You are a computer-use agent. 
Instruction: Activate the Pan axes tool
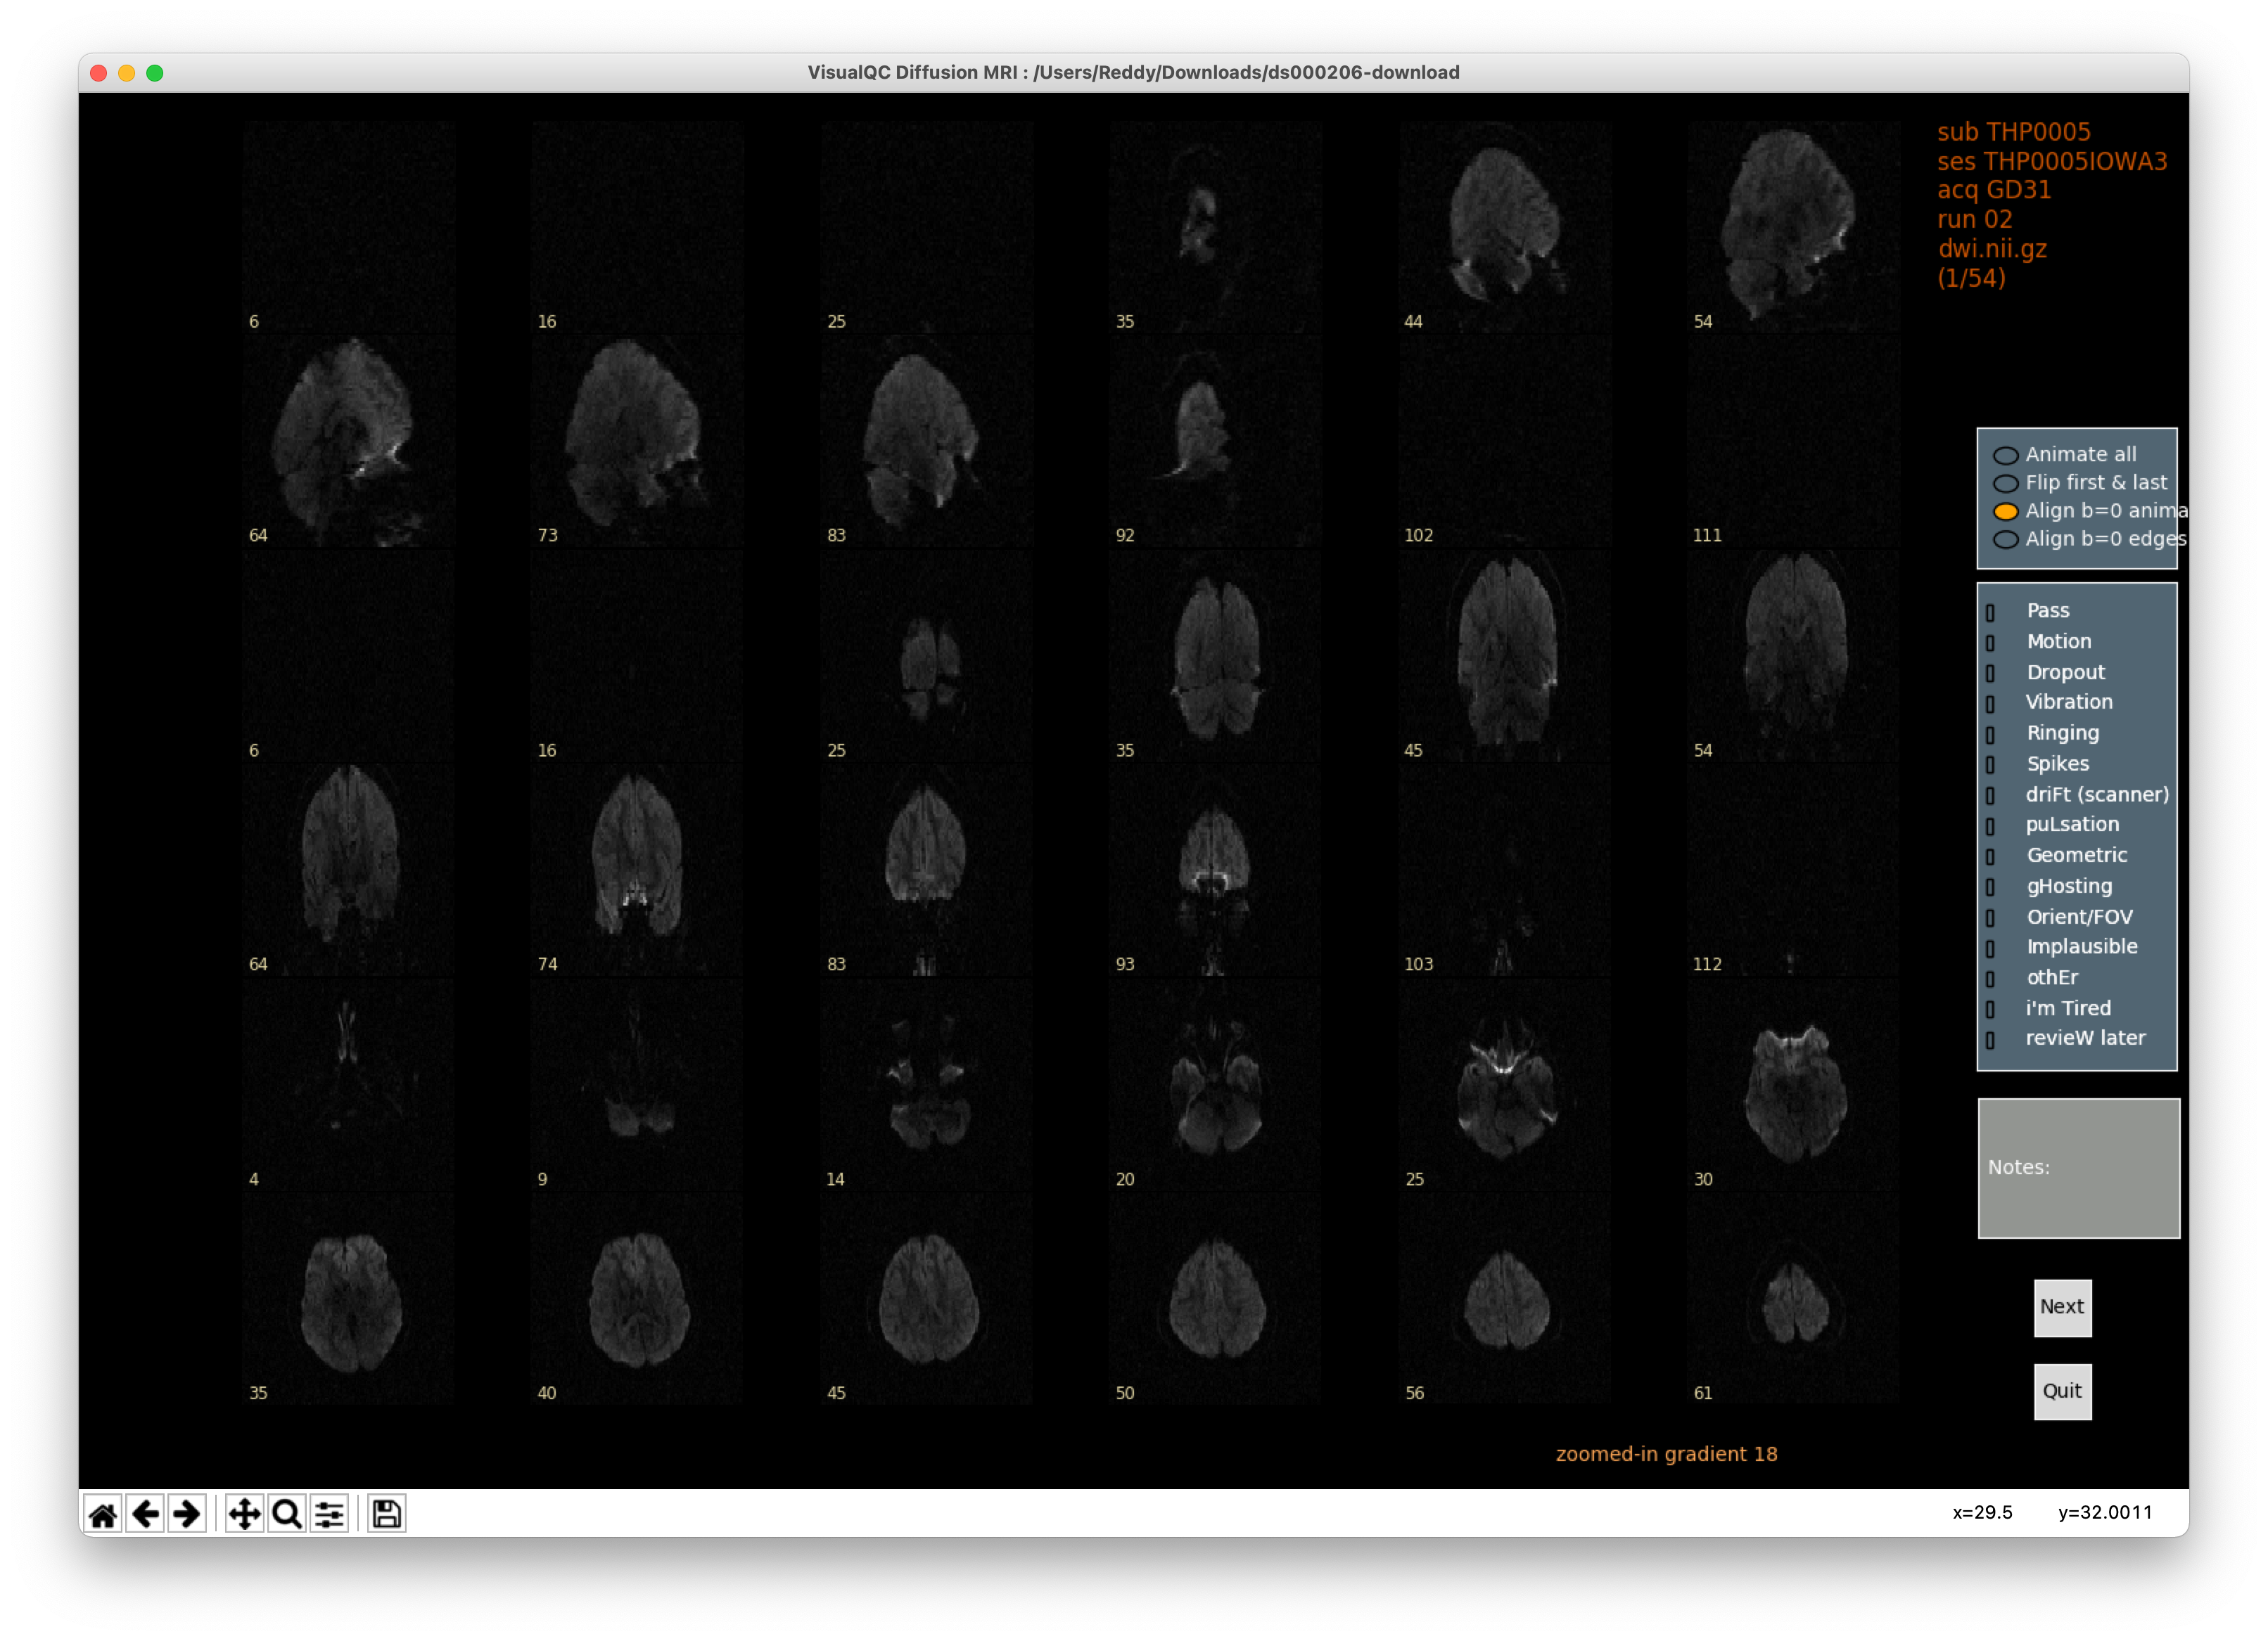pyautogui.click(x=244, y=1513)
